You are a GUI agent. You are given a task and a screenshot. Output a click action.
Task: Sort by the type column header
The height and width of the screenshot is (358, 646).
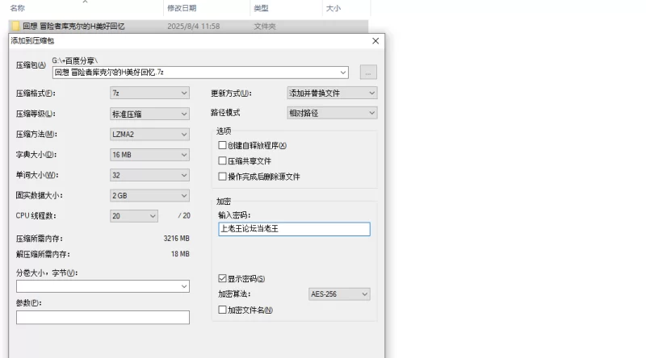tap(261, 8)
